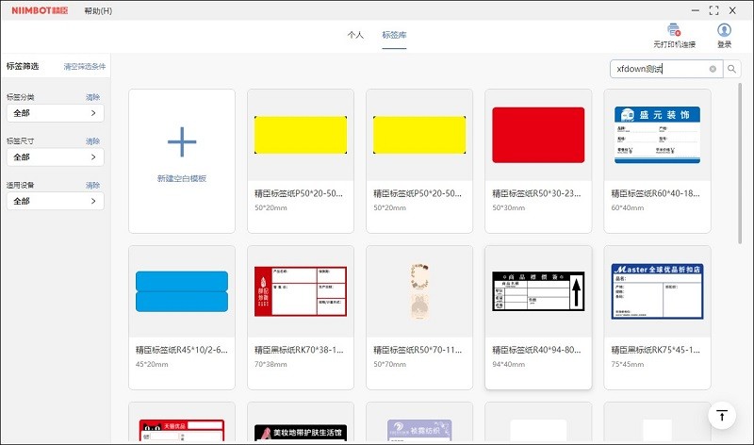
Task: Click the back-to-top arrow button
Action: 722,415
